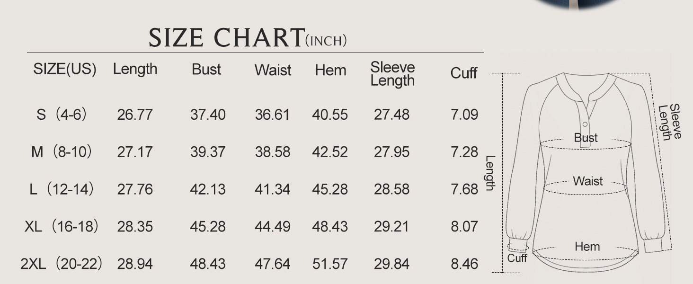This screenshot has height=284, width=693.
Task: Click the Cuff label beside the sleeve
Action: click(517, 258)
